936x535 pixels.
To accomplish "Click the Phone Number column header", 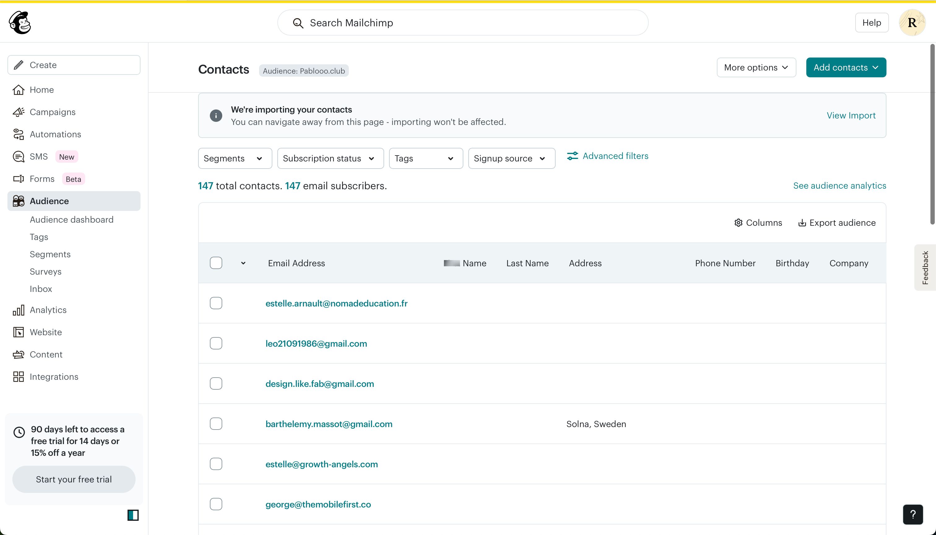I will (725, 263).
